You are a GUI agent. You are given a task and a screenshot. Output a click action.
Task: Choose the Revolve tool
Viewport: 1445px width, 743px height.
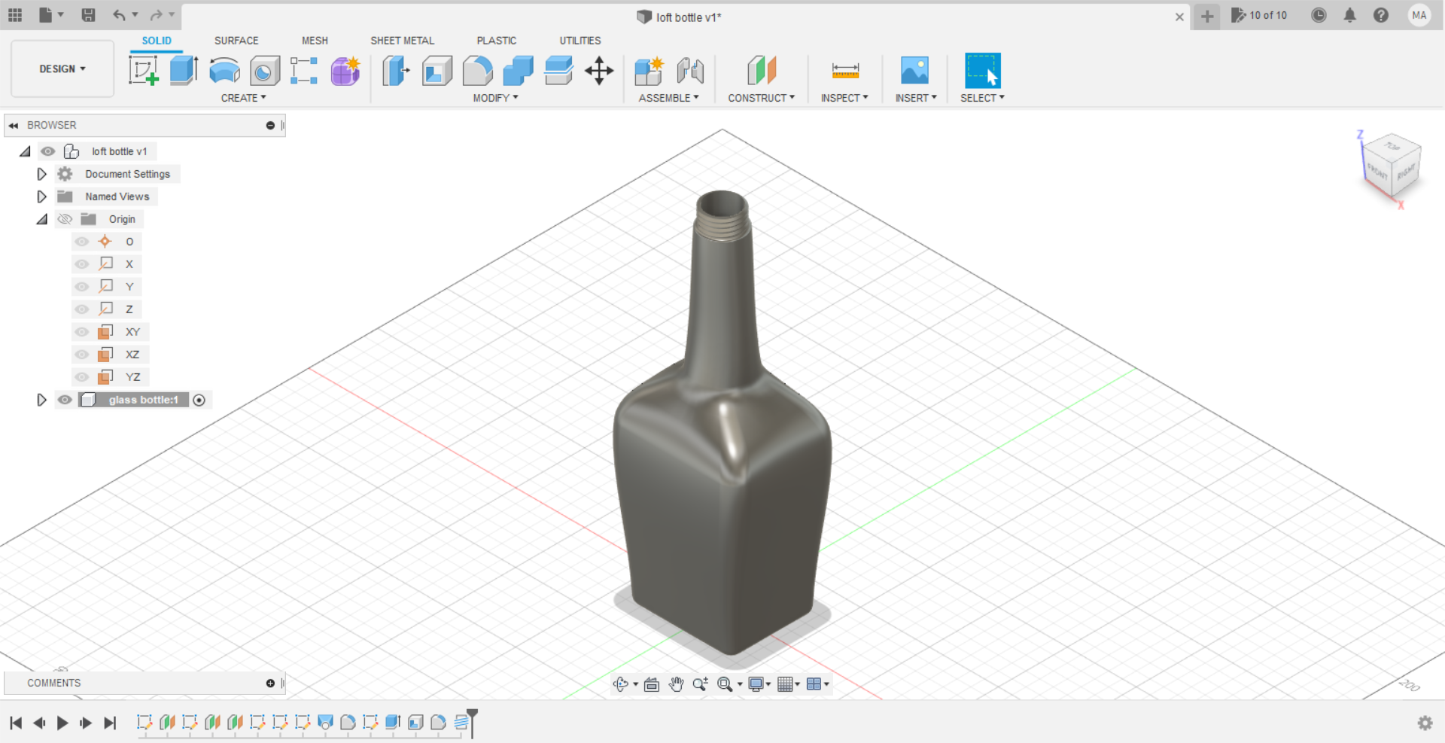click(224, 71)
